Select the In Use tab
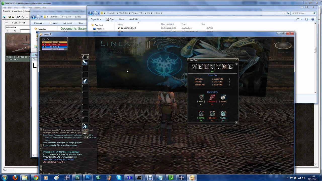Viewport: 322px width, 181px height. (14, 23)
